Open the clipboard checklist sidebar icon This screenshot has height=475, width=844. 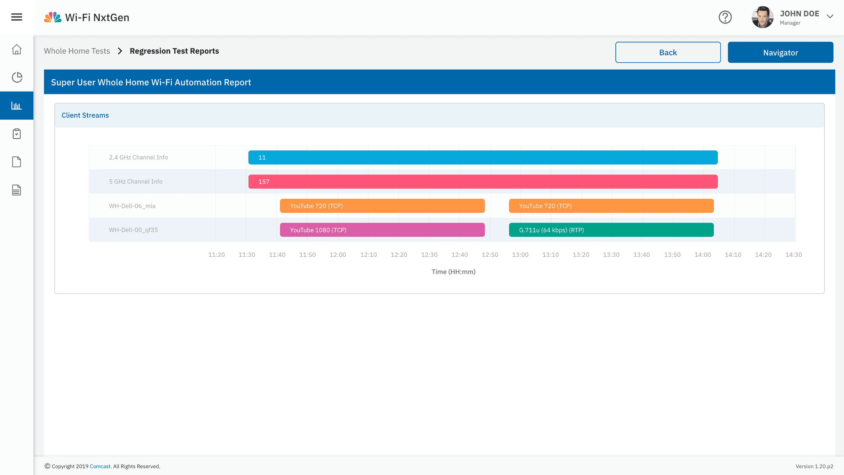[16, 134]
